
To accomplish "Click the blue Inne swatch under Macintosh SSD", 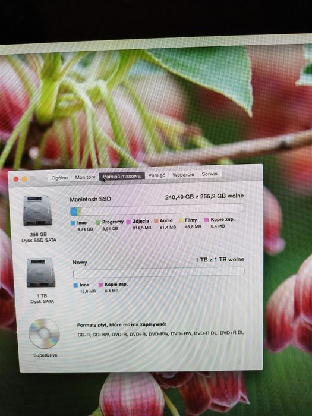I will coord(73,223).
